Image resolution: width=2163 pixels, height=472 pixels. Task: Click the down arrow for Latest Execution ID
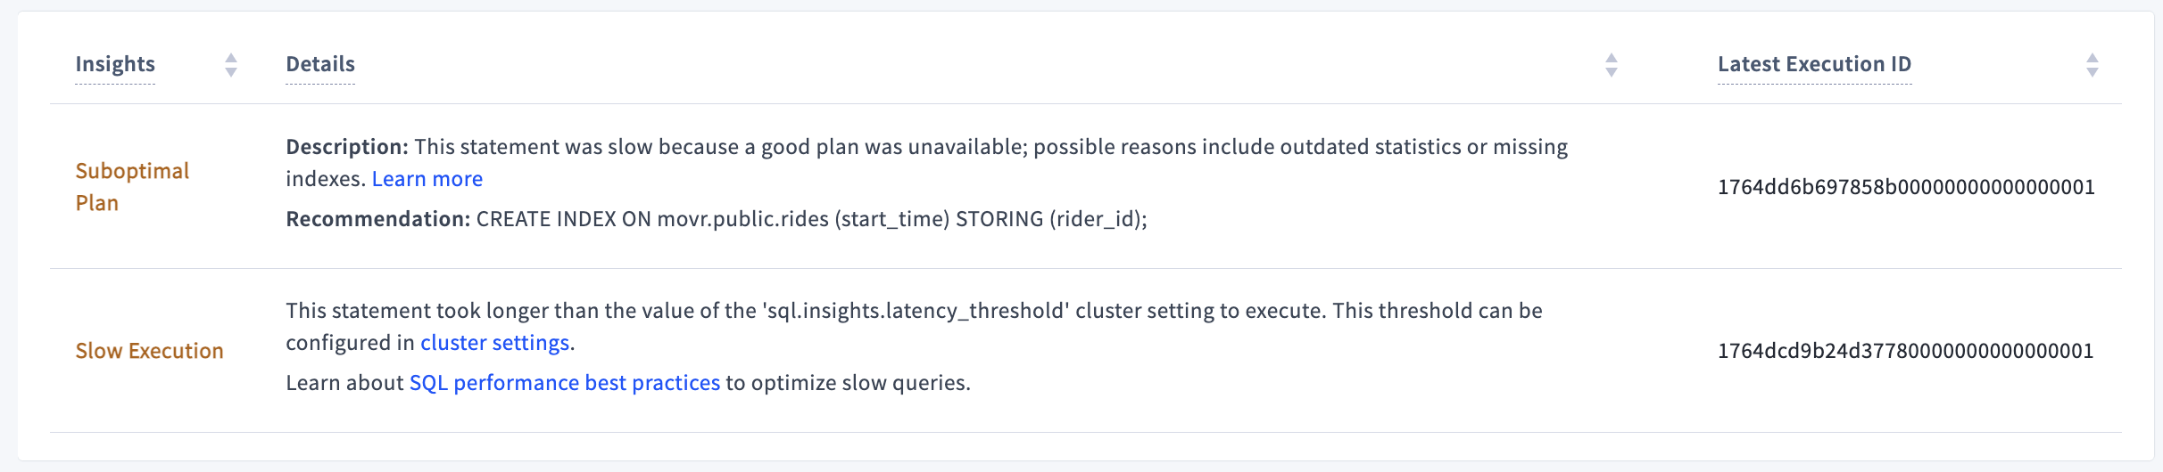(x=2093, y=72)
